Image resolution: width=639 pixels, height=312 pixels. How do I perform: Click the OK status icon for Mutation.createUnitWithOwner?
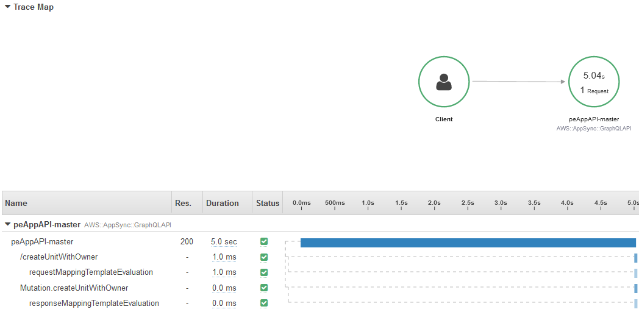coord(264,288)
